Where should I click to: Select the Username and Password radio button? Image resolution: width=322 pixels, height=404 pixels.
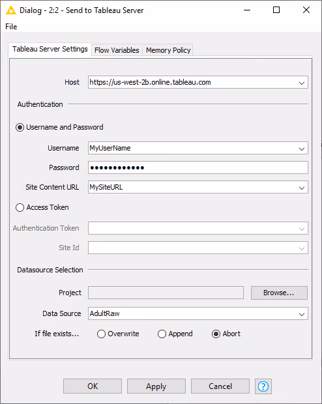point(20,127)
